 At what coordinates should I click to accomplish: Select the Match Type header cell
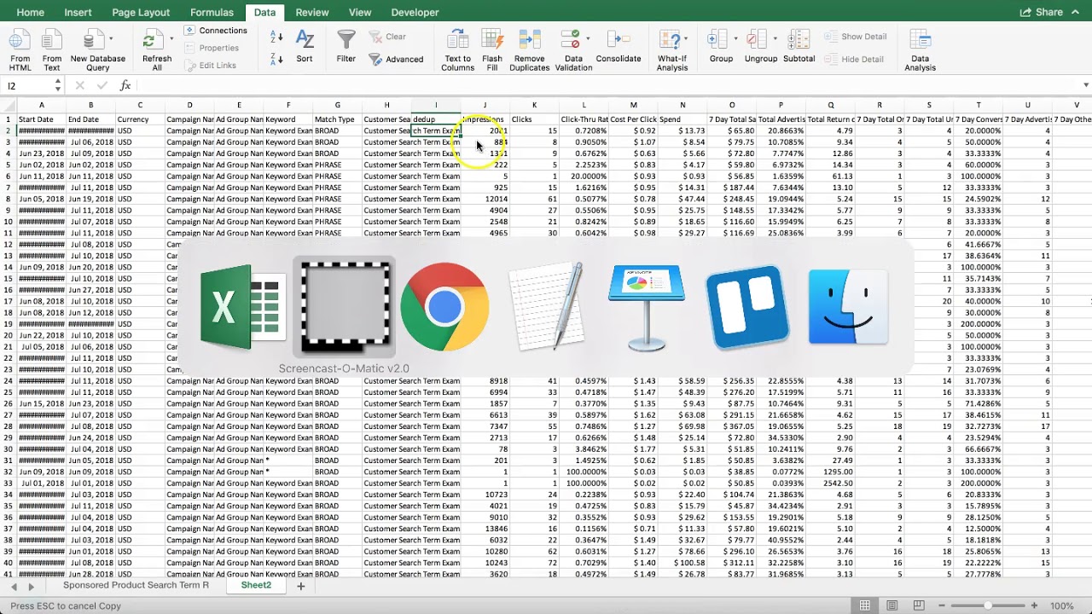click(337, 119)
